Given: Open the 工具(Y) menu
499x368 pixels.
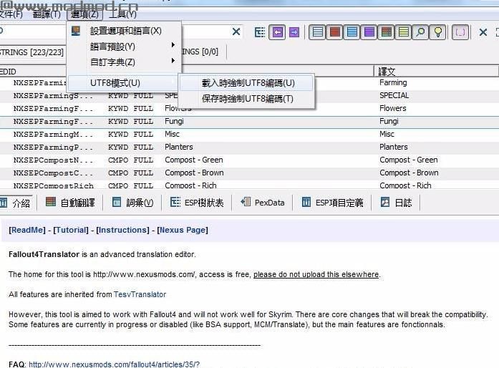Looking at the screenshot, I should tap(122, 14).
